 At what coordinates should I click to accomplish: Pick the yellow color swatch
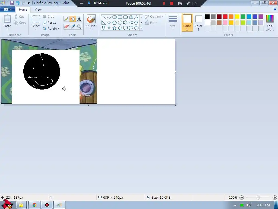coord(237,17)
